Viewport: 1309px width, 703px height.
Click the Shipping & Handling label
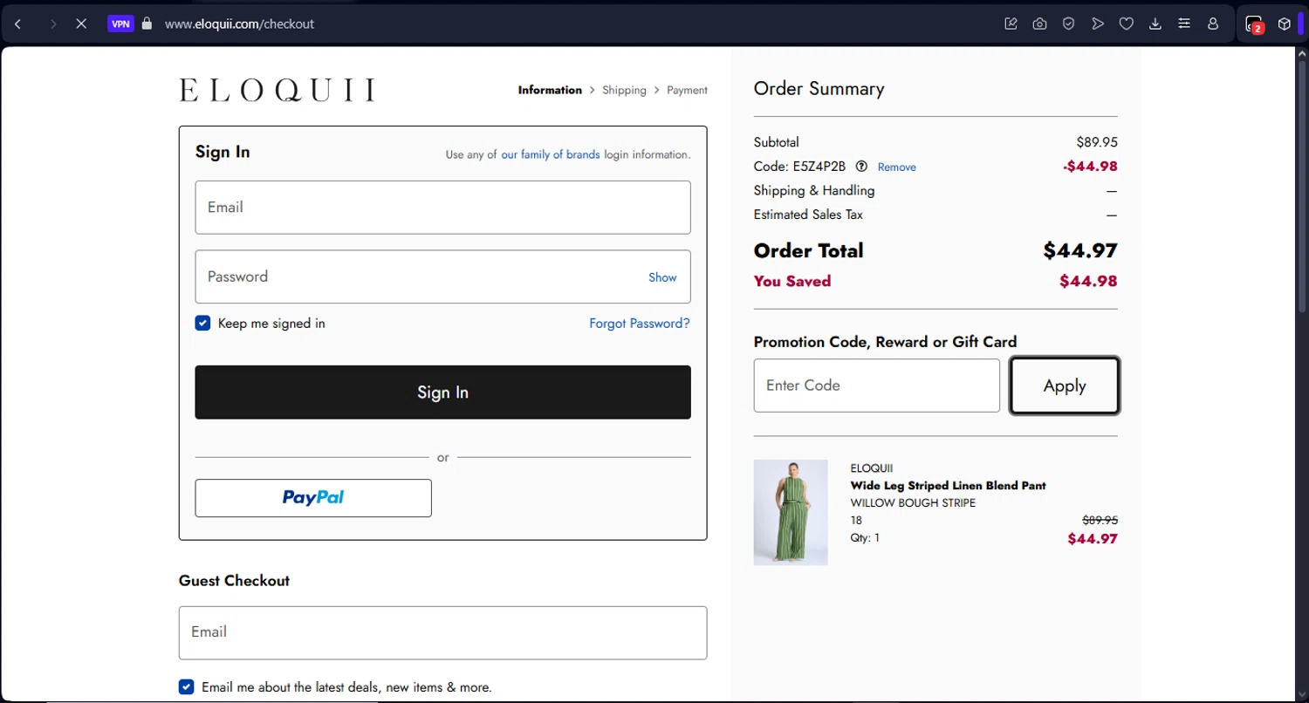pos(814,190)
